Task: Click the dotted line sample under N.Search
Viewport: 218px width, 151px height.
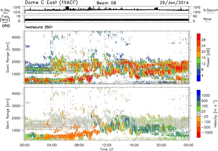Action: 211,13
